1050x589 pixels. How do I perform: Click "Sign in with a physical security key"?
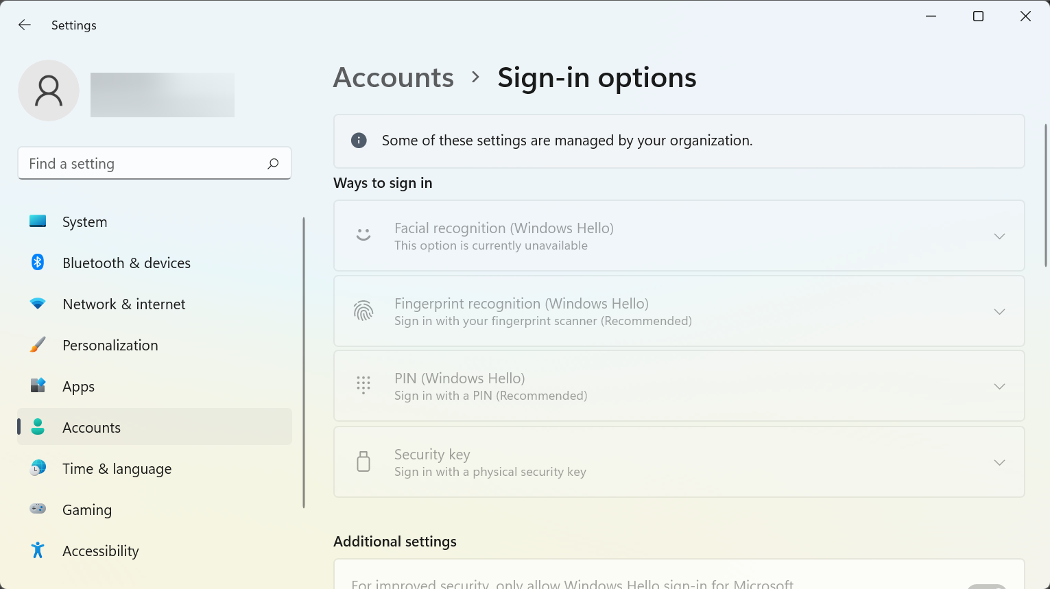click(x=490, y=472)
